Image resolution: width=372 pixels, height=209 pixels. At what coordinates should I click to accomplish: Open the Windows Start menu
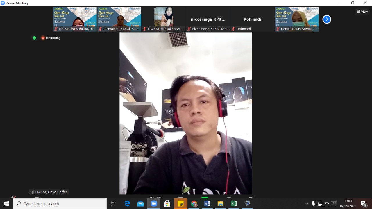pyautogui.click(x=6, y=204)
